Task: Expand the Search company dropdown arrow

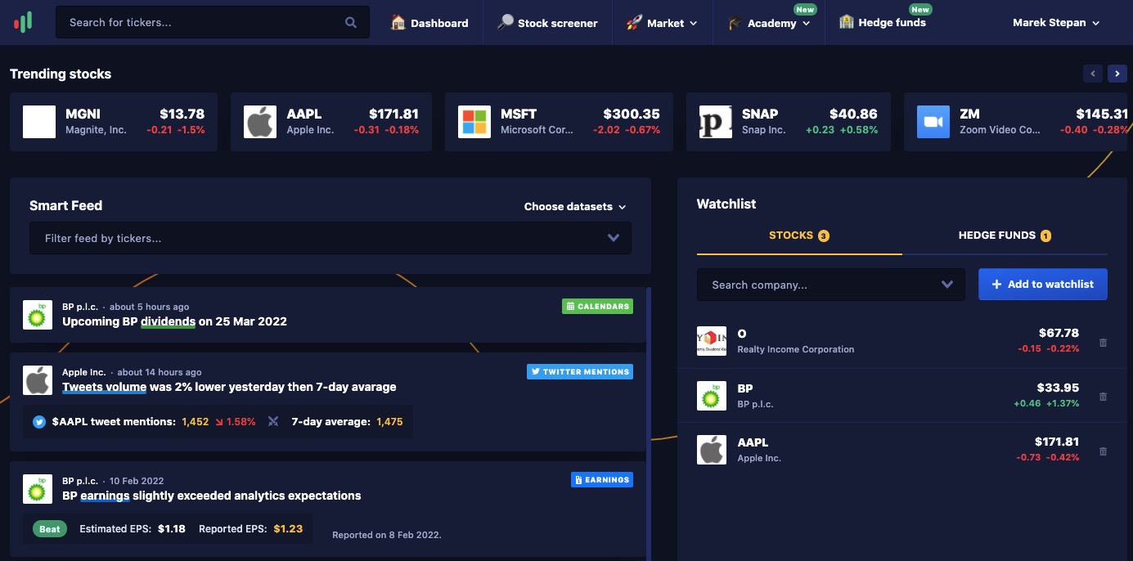Action: [947, 285]
